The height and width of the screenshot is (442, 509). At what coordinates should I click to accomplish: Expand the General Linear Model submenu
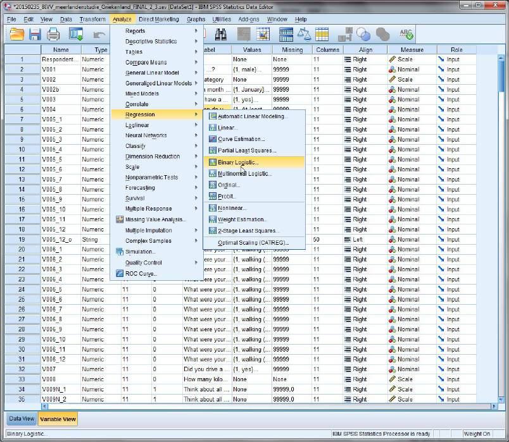[x=156, y=73]
